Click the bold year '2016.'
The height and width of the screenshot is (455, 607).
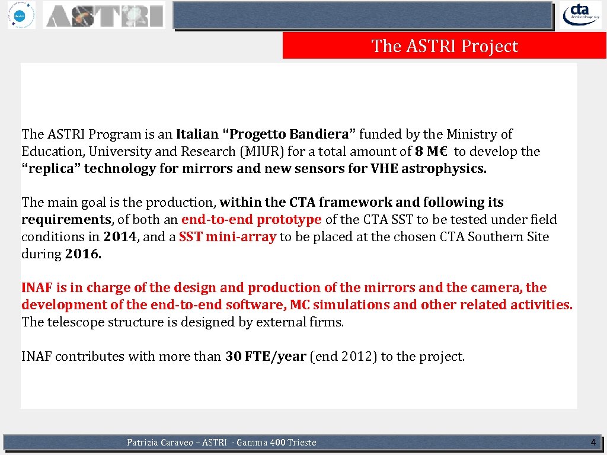(83, 254)
